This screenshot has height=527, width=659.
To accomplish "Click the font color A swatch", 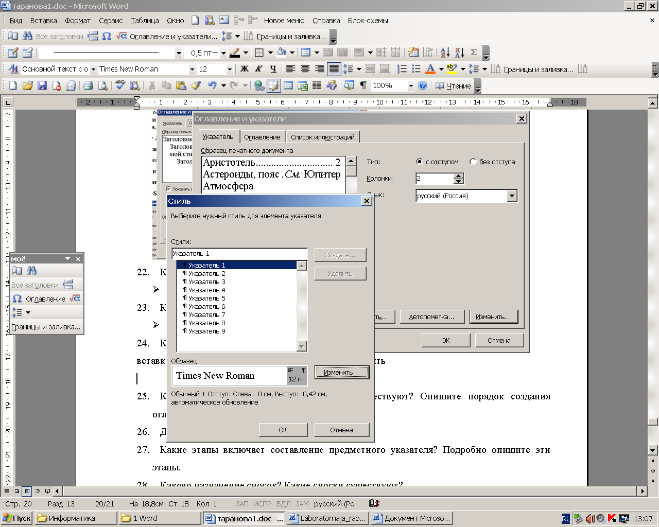I will click(430, 69).
